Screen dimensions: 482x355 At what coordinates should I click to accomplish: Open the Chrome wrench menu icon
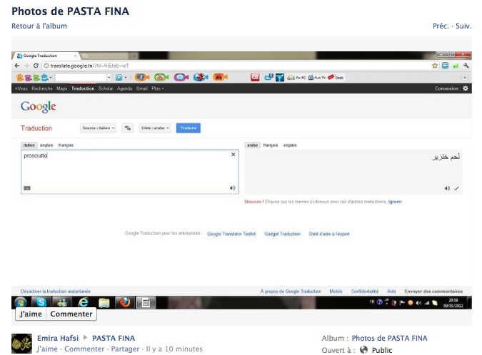[466, 66]
